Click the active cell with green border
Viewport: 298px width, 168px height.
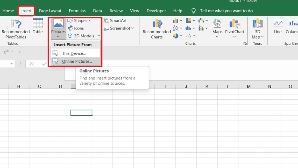click(81, 113)
